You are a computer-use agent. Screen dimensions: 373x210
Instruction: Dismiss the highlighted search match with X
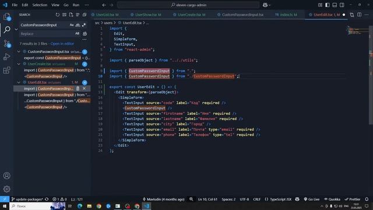tap(84, 89)
